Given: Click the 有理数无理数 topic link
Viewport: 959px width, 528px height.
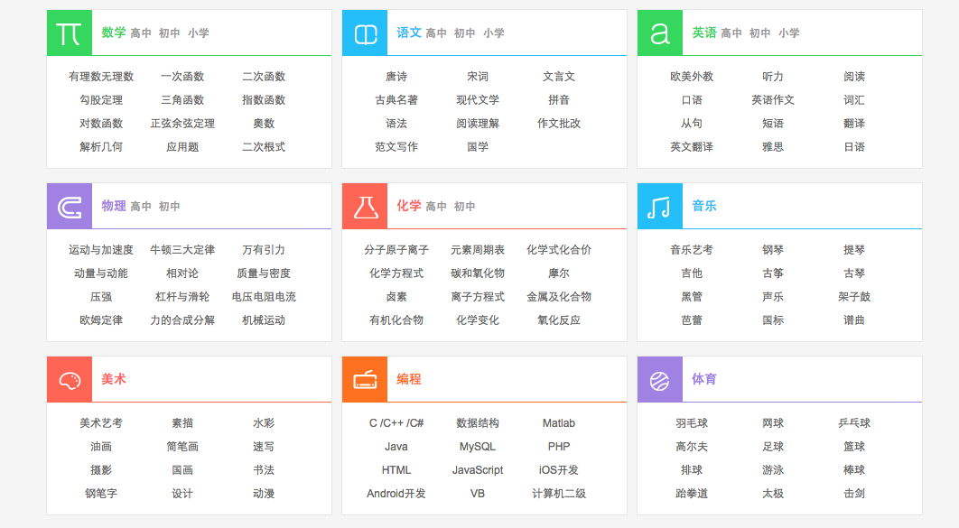Looking at the screenshot, I should [101, 77].
